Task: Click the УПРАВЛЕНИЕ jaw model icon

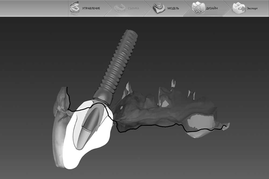Action: click(75, 8)
